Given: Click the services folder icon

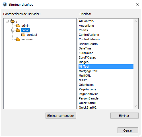Looking at the screenshot, I should coord(18,39).
